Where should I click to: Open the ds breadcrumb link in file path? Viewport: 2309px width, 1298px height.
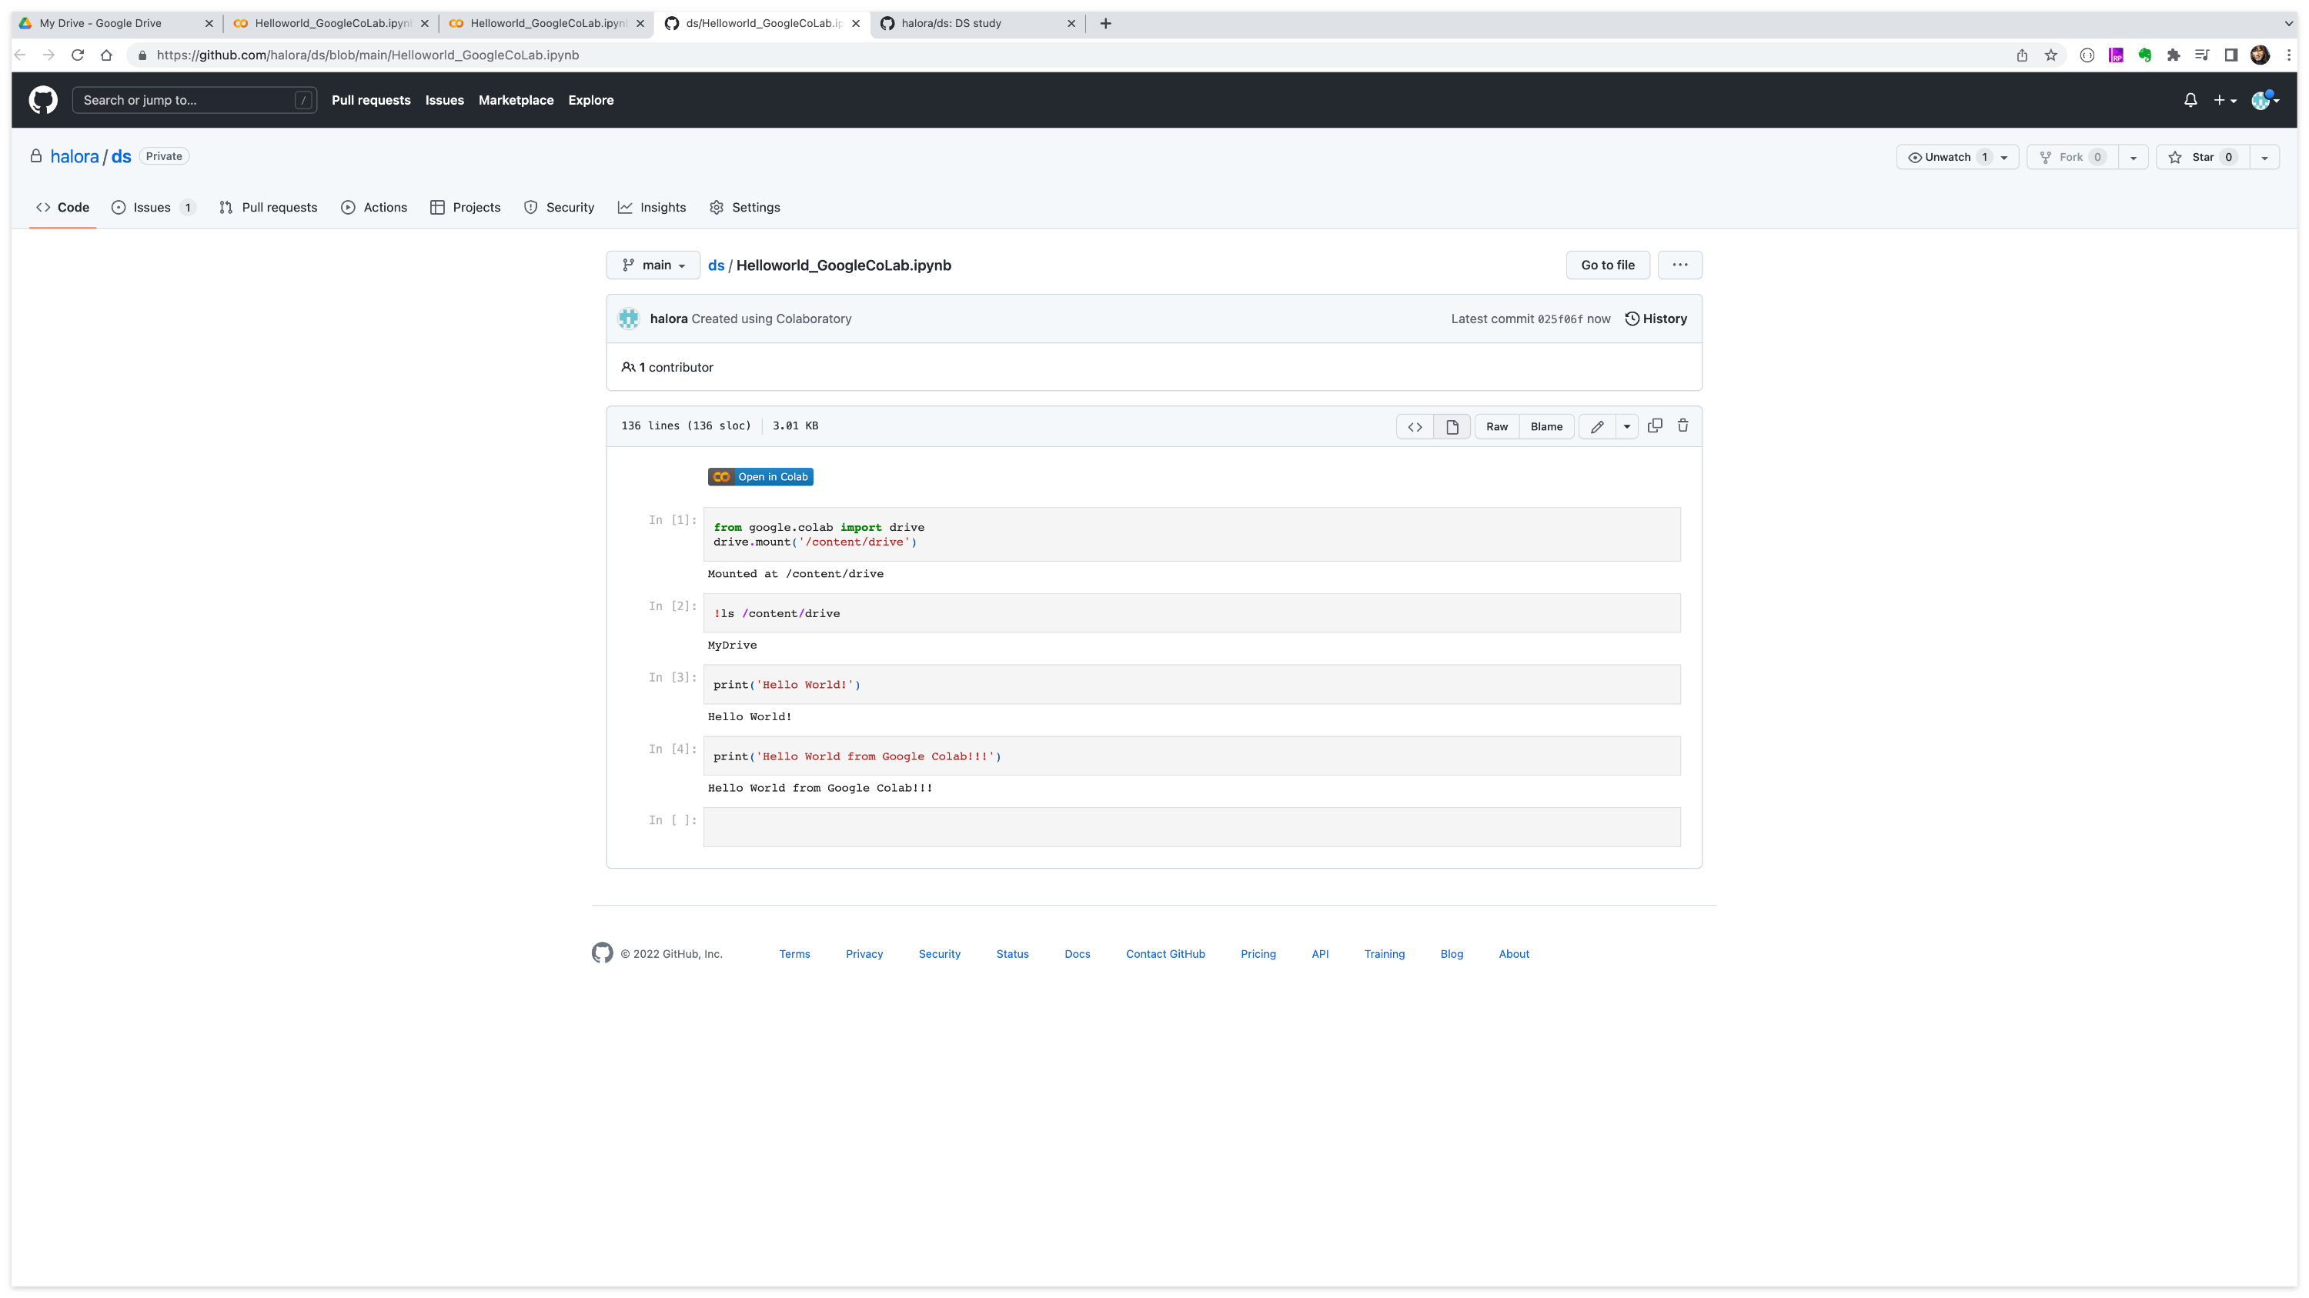(717, 265)
